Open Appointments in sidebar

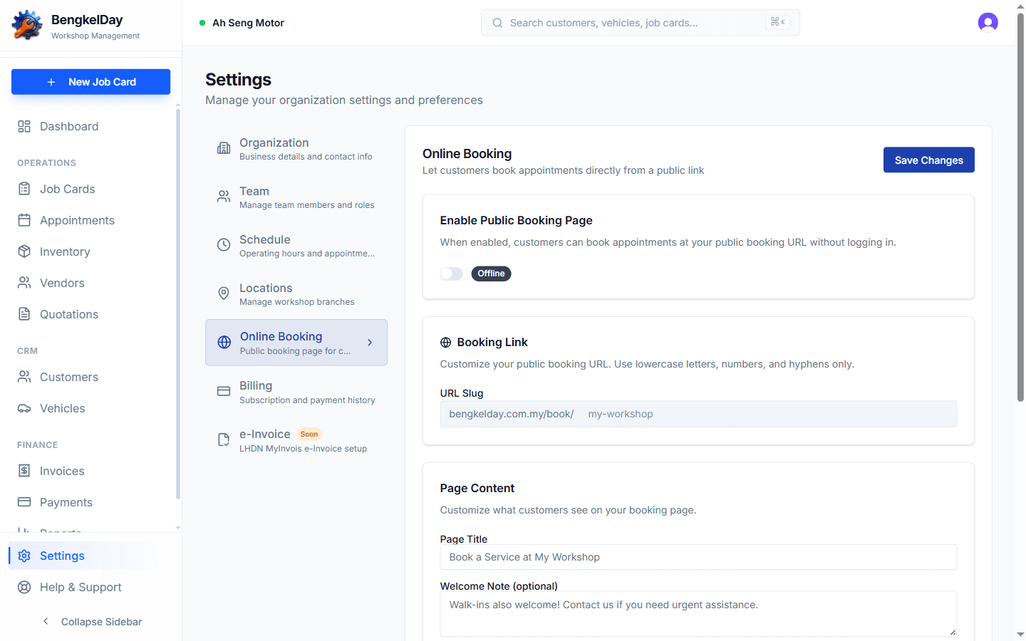coord(90,220)
